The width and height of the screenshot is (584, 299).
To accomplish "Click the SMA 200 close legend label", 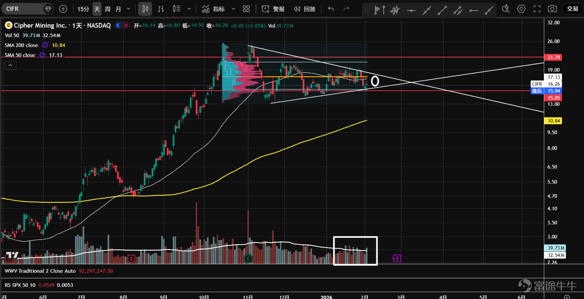I will pyautogui.click(x=21, y=45).
